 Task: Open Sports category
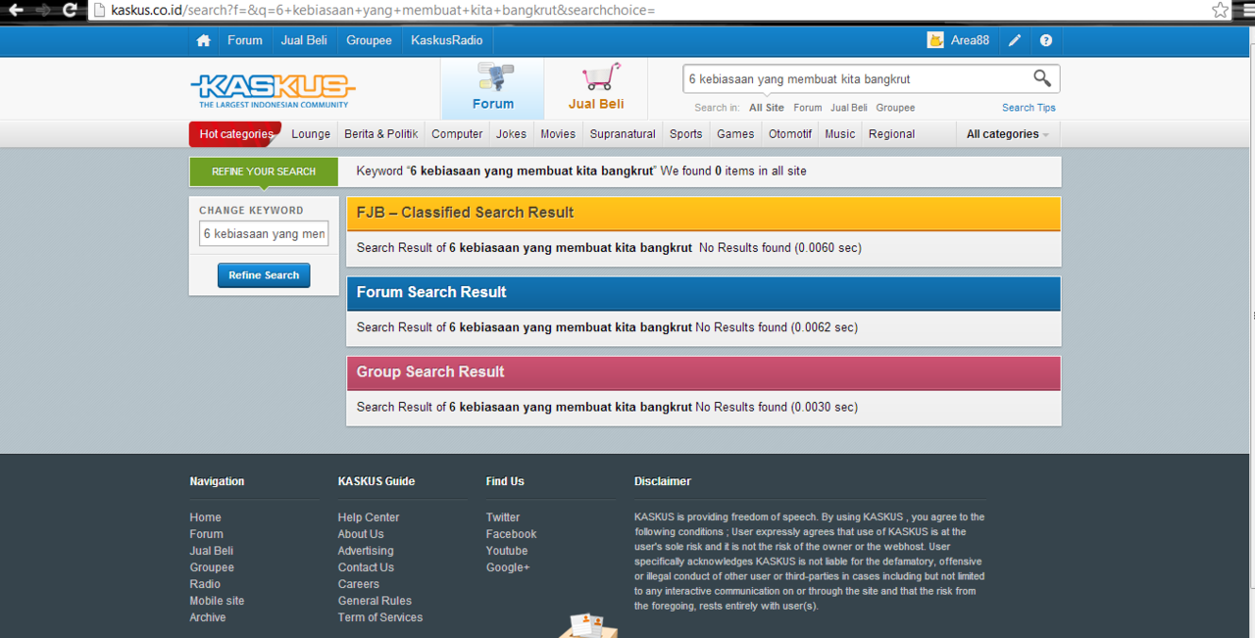(686, 134)
